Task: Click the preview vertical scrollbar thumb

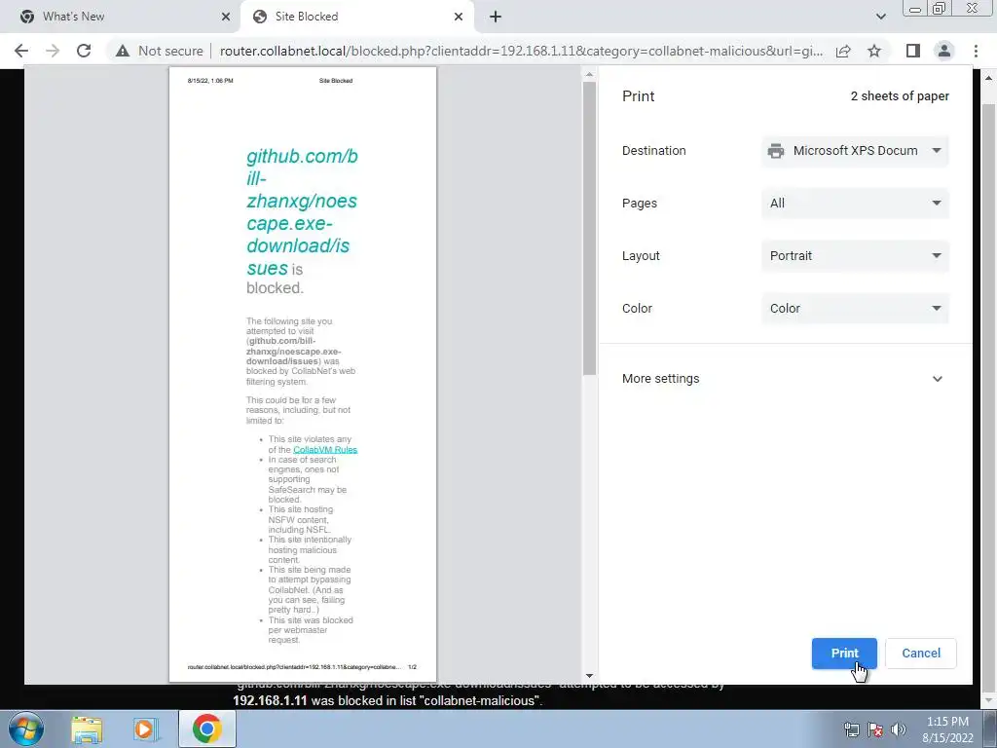Action: (589, 228)
